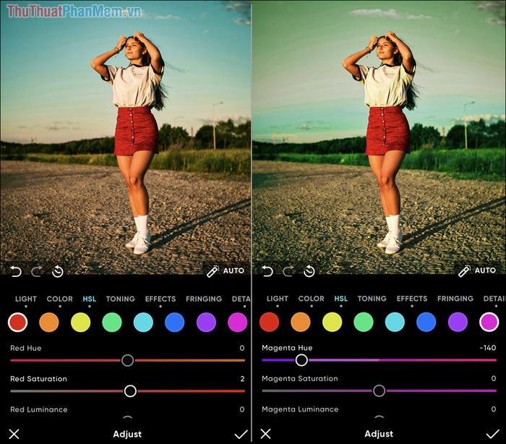
Task: Click Magenta Saturation slider handle
Action: click(379, 390)
